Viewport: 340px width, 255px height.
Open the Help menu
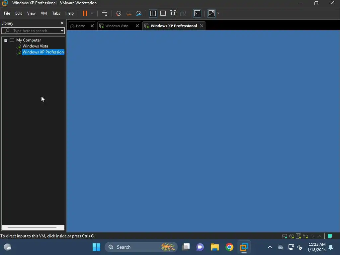69,13
